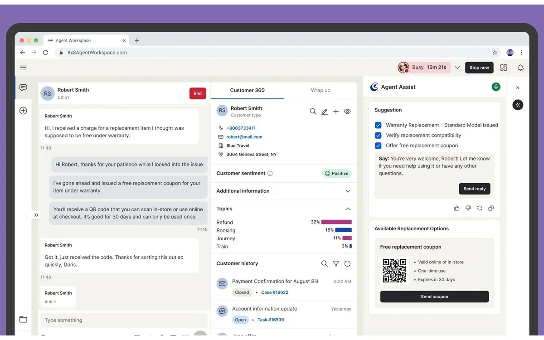Switch to Customer 360 tab
This screenshot has width=544, height=340.
coord(247,90)
